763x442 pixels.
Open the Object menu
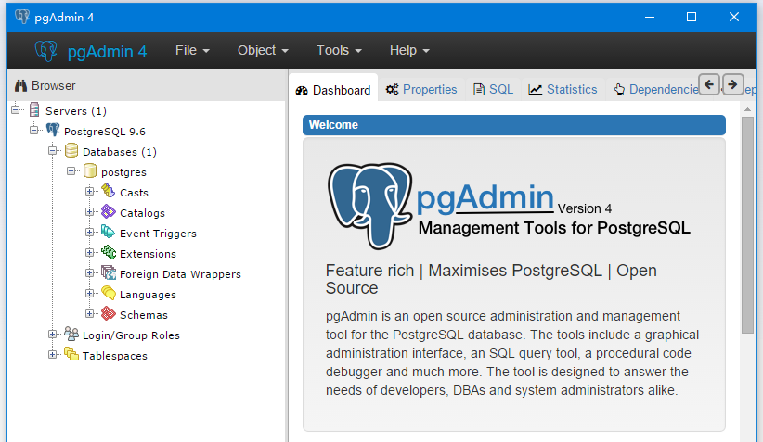tap(263, 51)
